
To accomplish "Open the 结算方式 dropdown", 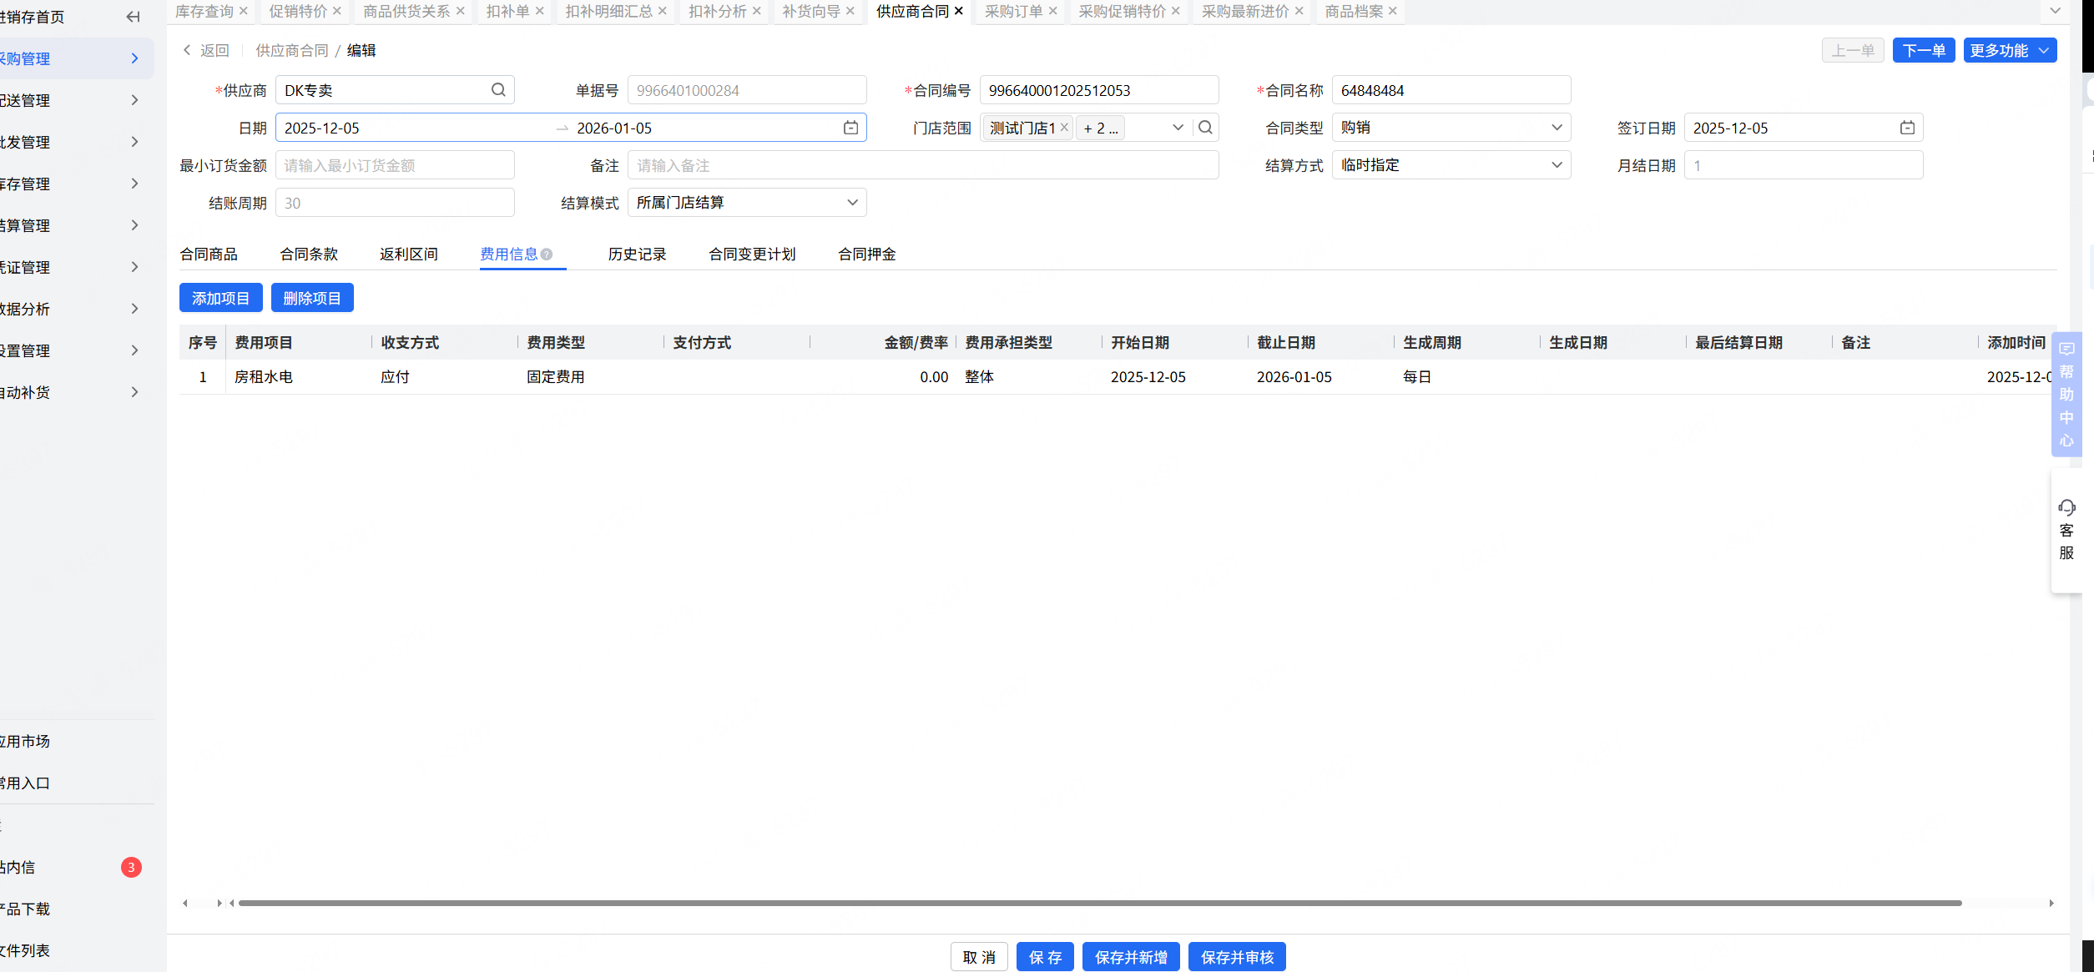I will [x=1451, y=165].
